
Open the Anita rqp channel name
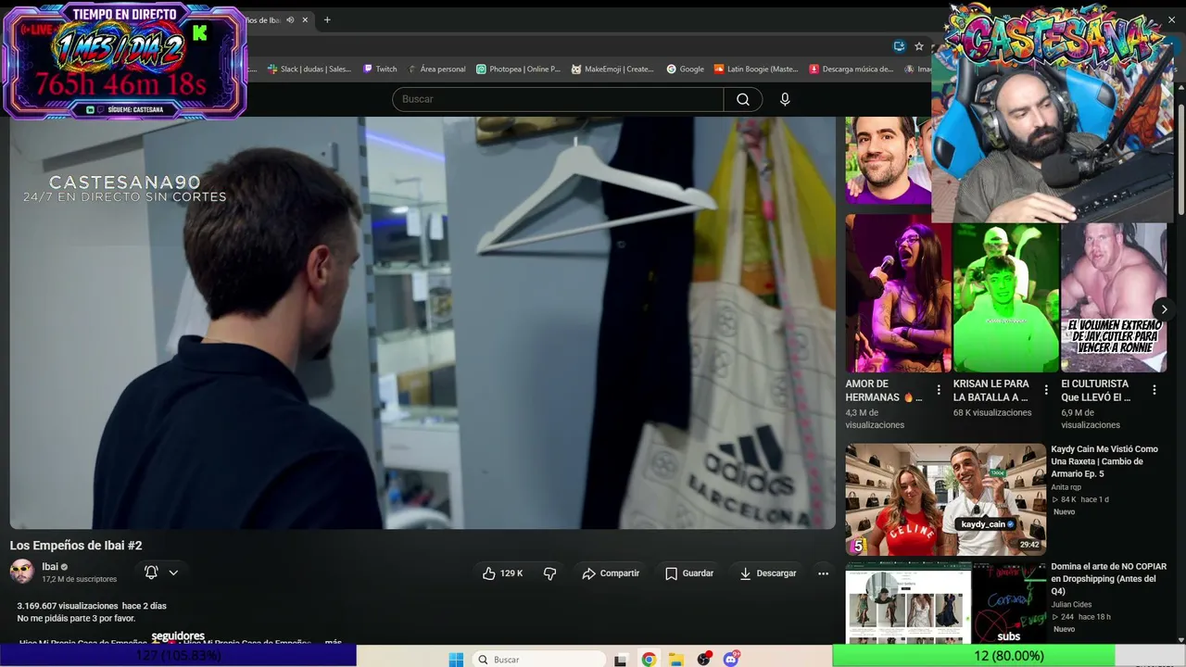pyautogui.click(x=1066, y=487)
